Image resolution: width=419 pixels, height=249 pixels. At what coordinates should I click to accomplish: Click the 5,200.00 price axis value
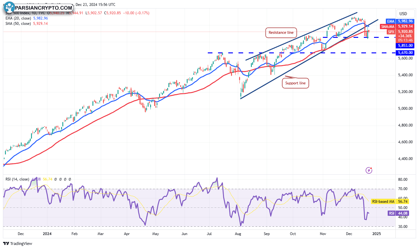[x=405, y=92]
